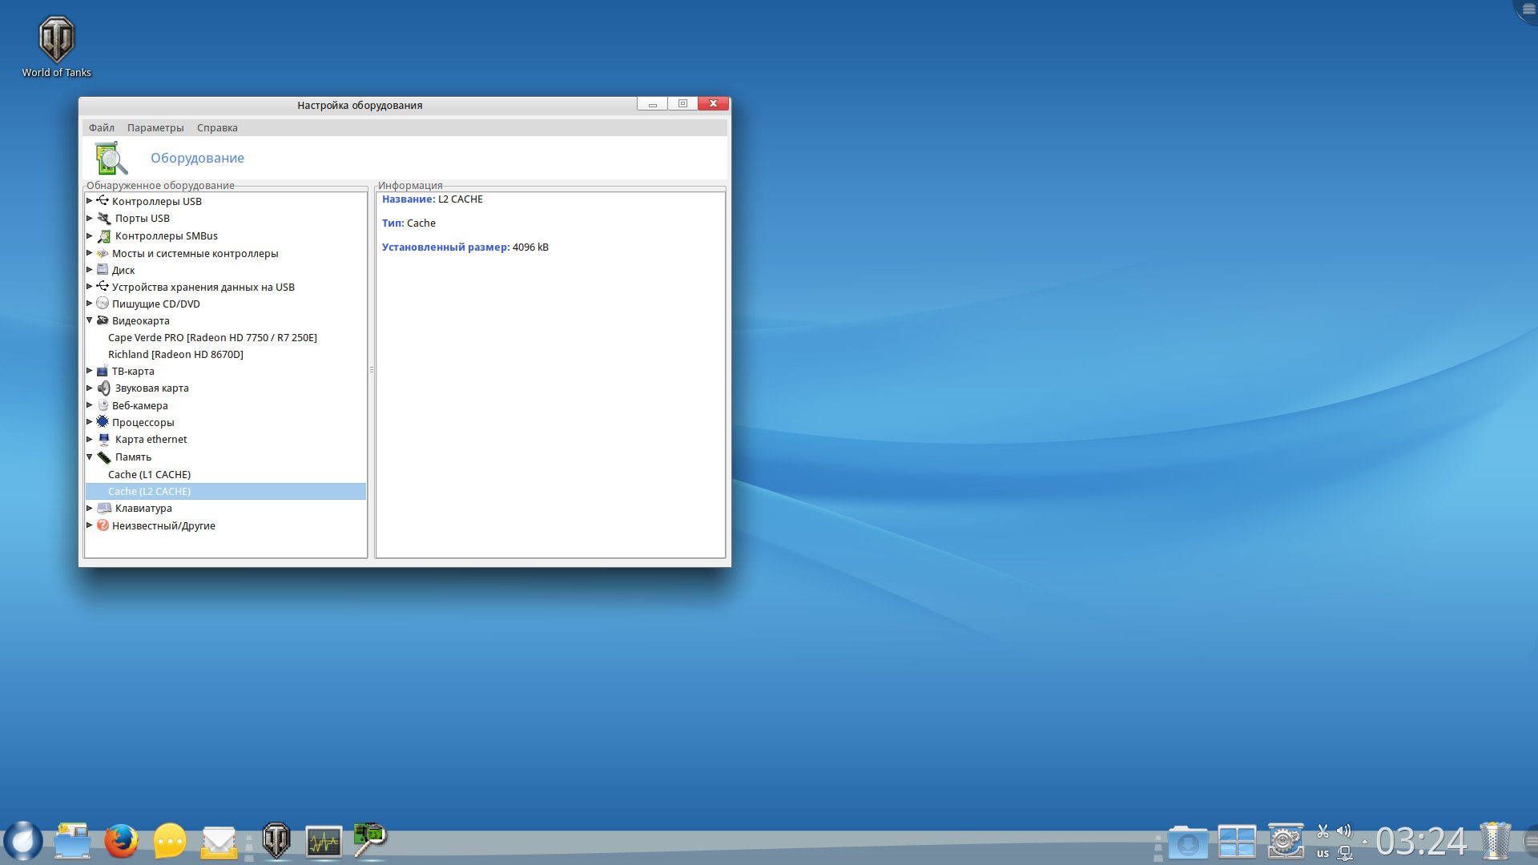Open the Параметры menu

tap(155, 128)
